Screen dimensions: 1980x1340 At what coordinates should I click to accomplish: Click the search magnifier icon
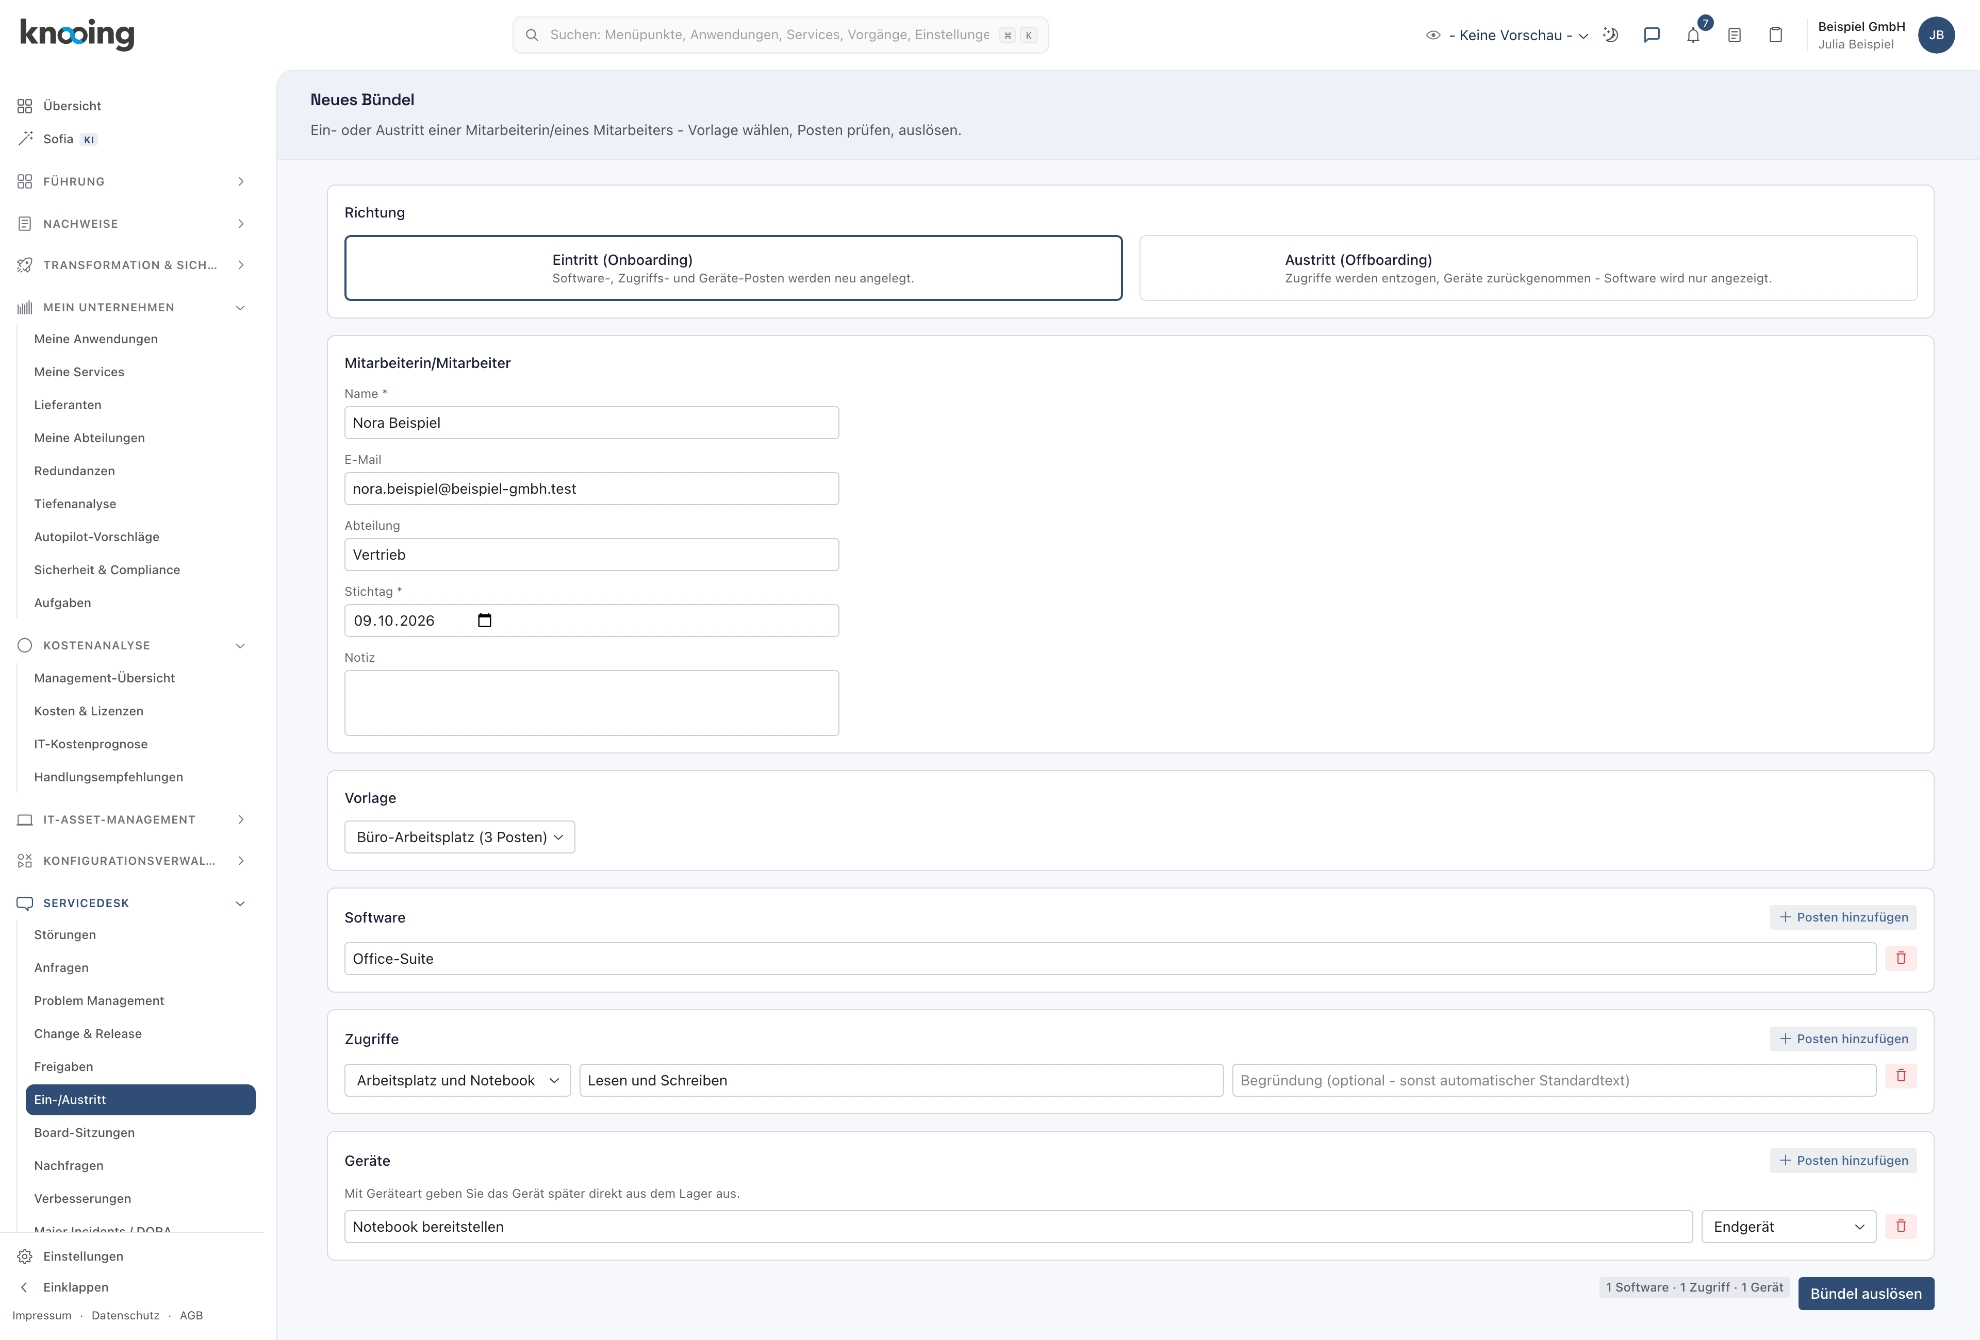pyautogui.click(x=532, y=35)
